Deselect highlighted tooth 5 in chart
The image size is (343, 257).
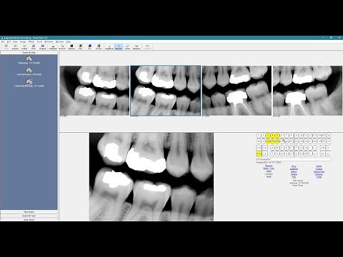pyautogui.click(x=277, y=135)
